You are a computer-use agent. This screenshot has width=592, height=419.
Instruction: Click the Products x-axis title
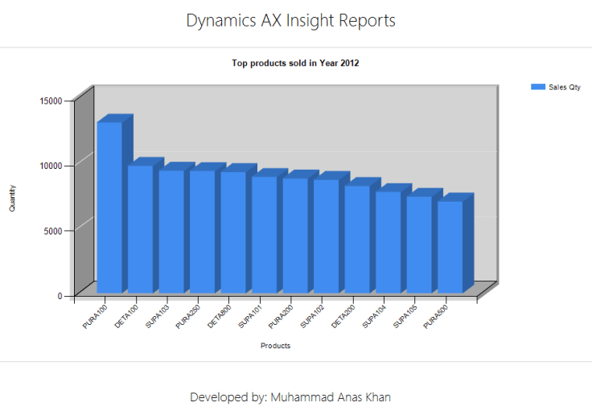click(x=275, y=346)
